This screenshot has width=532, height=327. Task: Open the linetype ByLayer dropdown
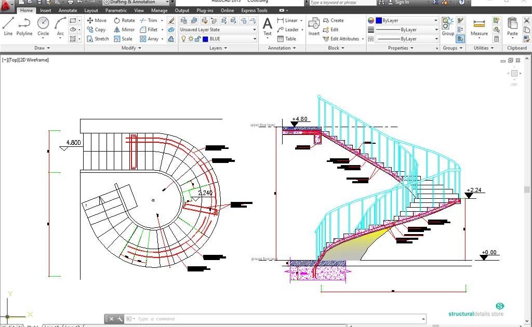pos(407,38)
